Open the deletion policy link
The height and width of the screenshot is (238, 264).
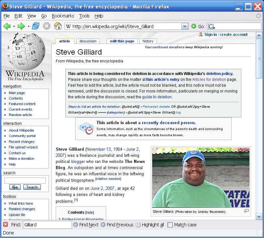pos(220,74)
